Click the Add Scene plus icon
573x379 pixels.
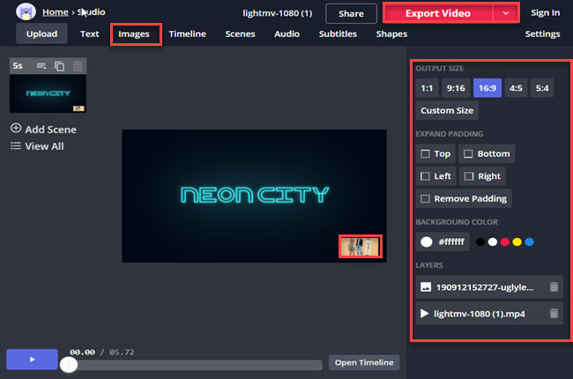pos(16,129)
